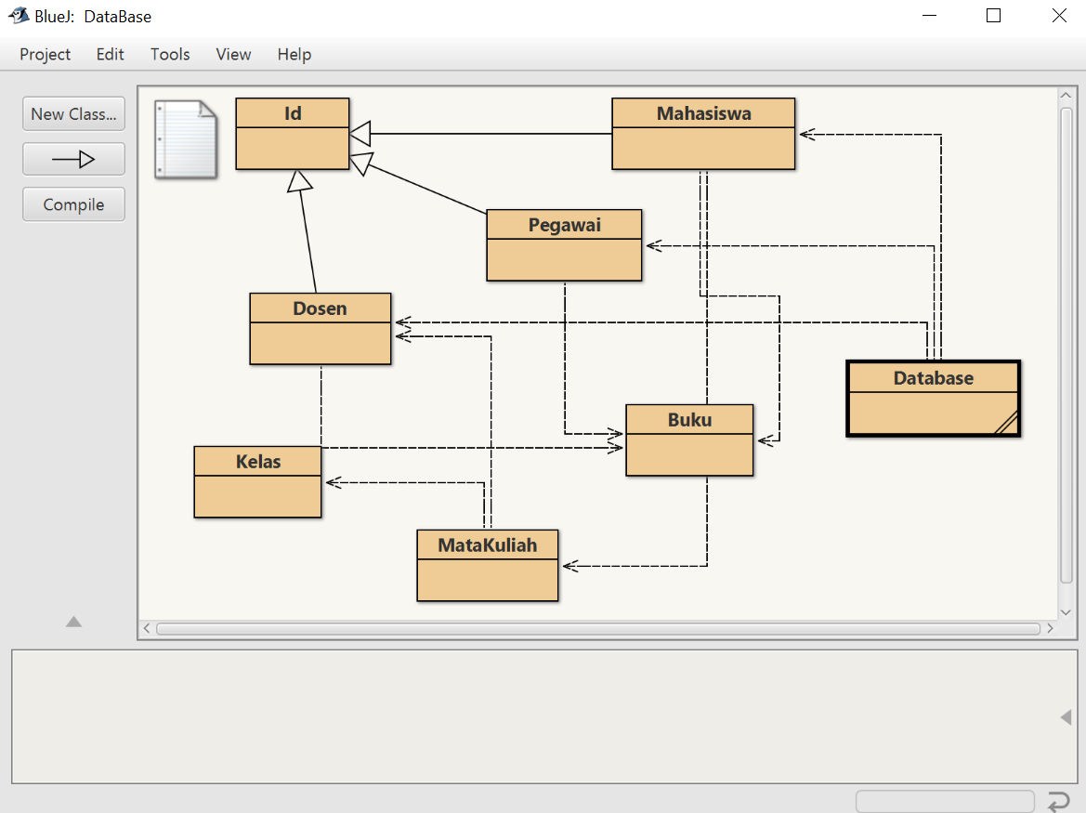Click inside the object bench area
This screenshot has height=813, width=1086.
click(544, 716)
